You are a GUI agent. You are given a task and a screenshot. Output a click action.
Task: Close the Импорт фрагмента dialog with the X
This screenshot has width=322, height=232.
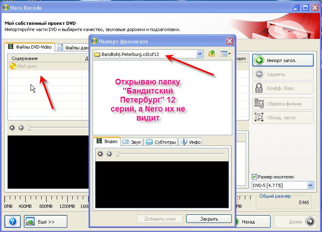[x=229, y=41]
